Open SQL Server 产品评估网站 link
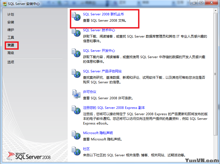The image size is (220, 164). pyautogui.click(x=102, y=71)
